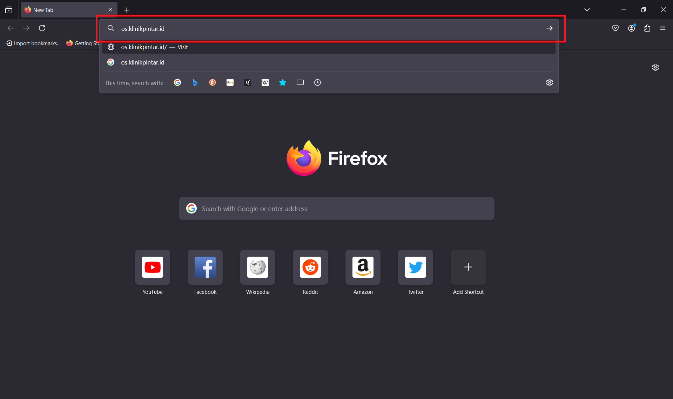Open search settings gear in the dropdown
Viewport: 673px width, 399px height.
point(550,82)
